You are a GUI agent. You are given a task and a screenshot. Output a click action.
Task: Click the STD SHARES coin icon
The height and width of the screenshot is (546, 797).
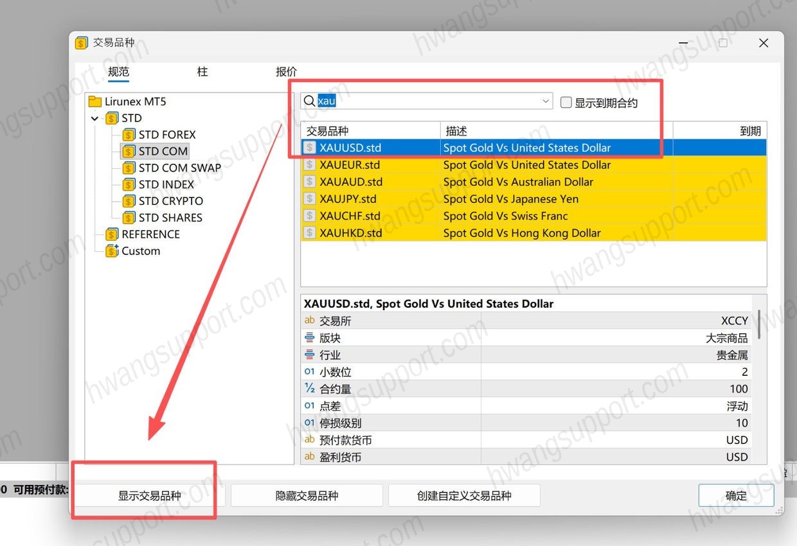pos(129,218)
